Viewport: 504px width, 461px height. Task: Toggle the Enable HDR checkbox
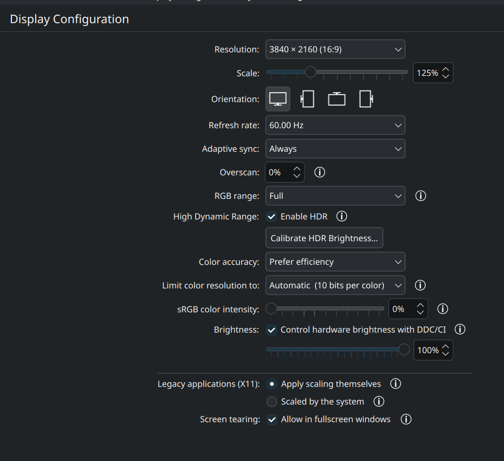pyautogui.click(x=271, y=217)
